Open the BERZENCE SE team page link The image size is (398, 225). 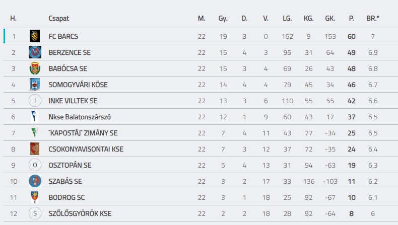[70, 52]
